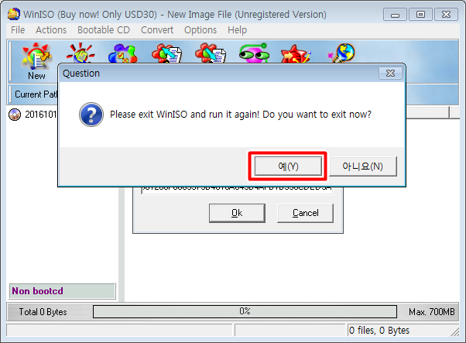466x343 pixels.
Task: Open the Convert menu
Action: tap(157, 30)
